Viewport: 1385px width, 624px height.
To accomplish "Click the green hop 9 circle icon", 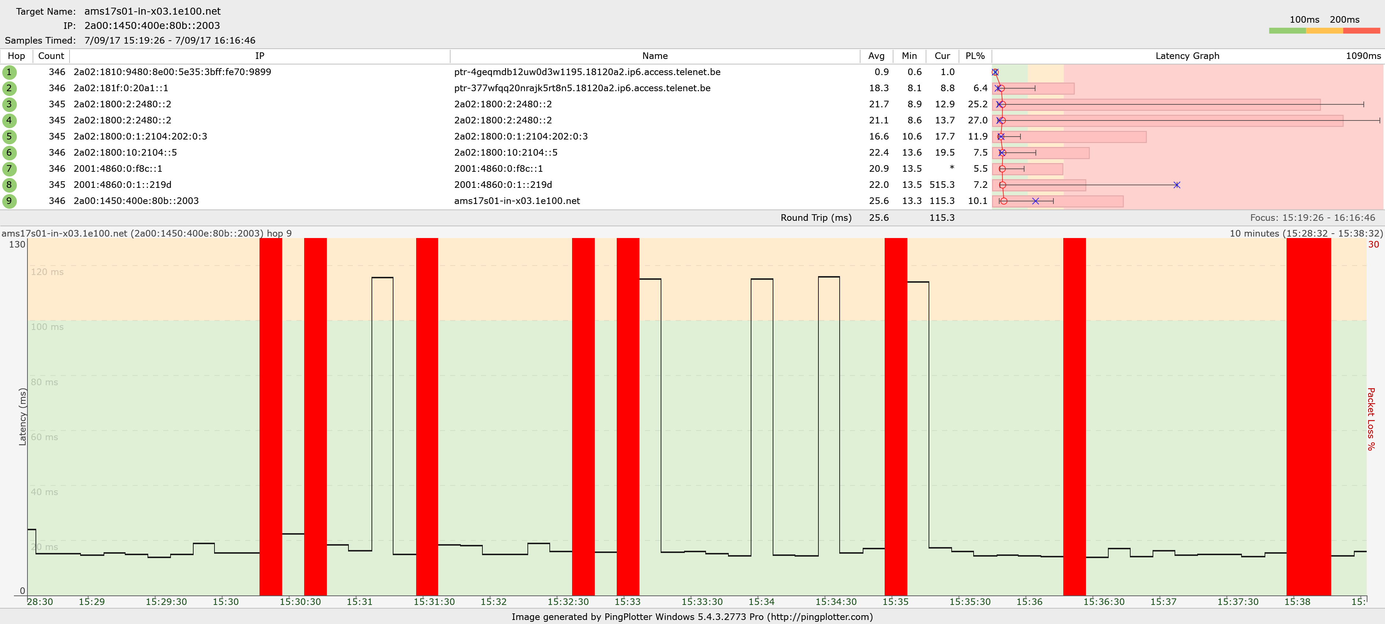I will coord(9,201).
